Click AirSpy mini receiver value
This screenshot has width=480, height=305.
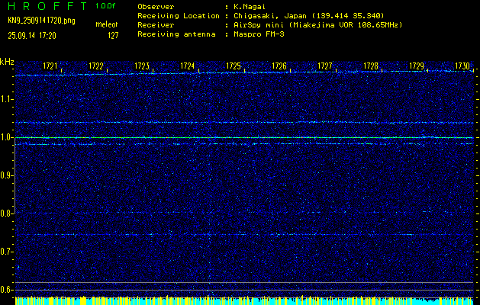(x=317, y=25)
